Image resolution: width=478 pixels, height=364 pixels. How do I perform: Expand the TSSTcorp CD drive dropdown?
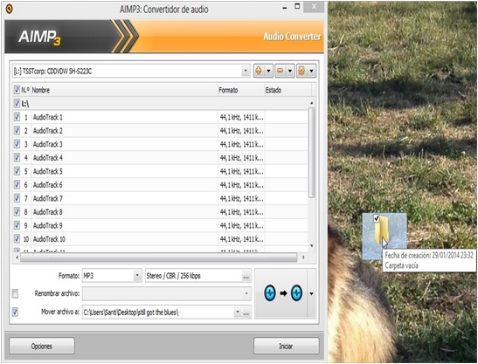pyautogui.click(x=246, y=71)
